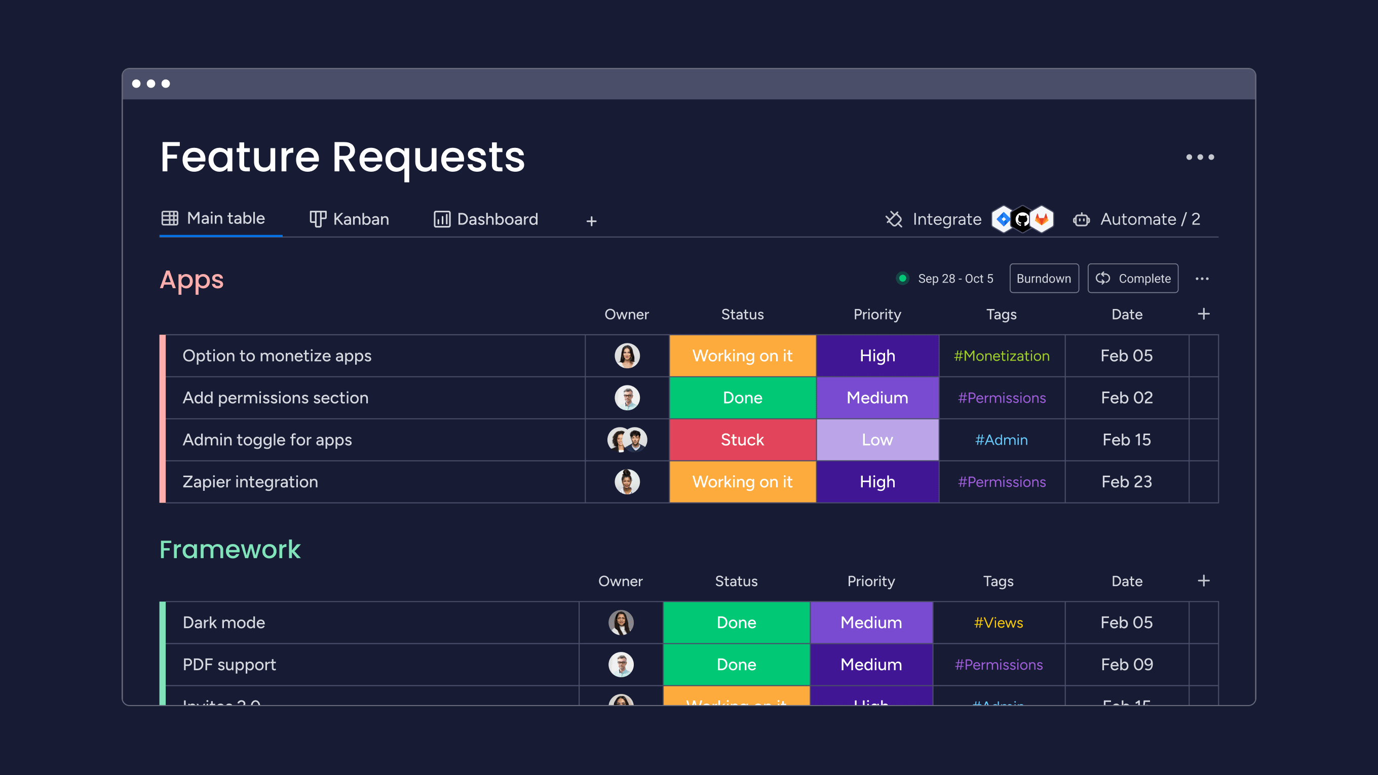Open the Burndown chart view
The image size is (1378, 775).
click(1042, 278)
